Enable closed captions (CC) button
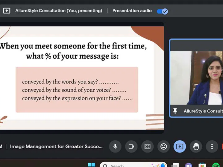Viewport: 223px width, 167px height. tap(147, 146)
